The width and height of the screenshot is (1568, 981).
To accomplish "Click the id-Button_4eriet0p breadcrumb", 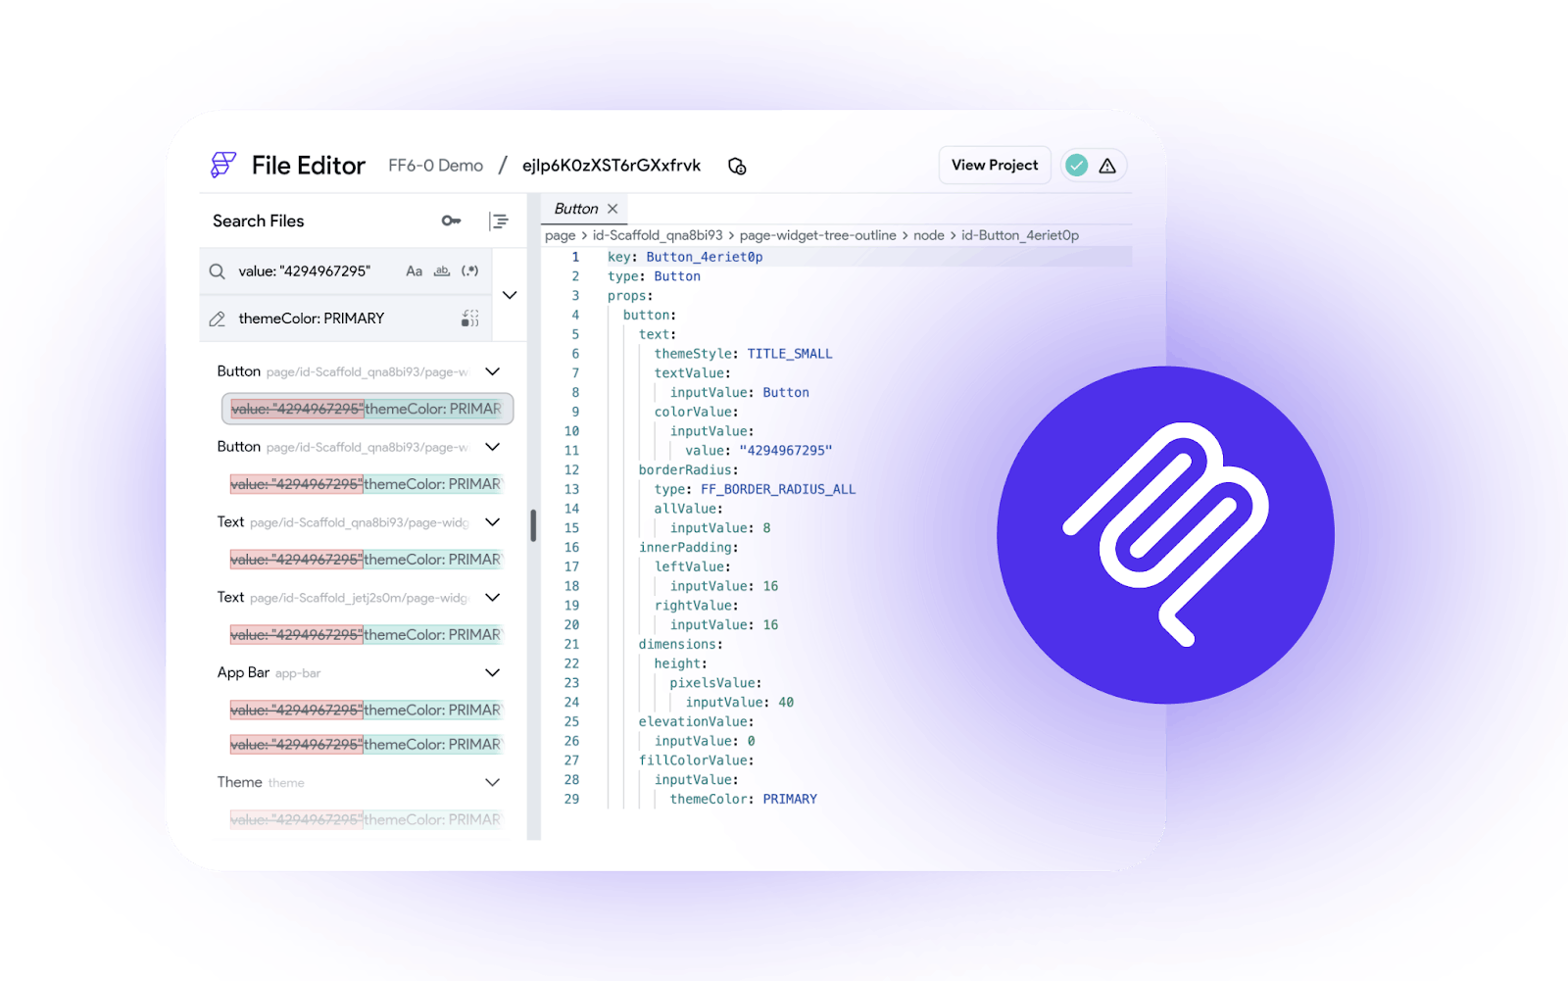I will pos(1020,235).
